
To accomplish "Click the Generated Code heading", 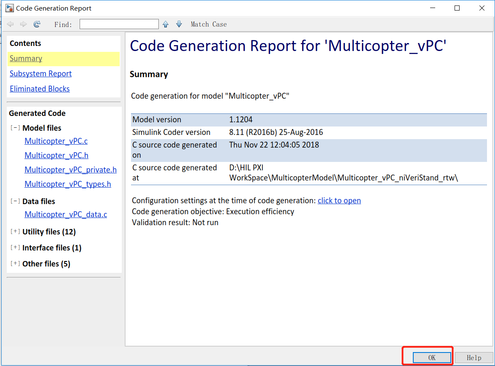I will (37, 113).
